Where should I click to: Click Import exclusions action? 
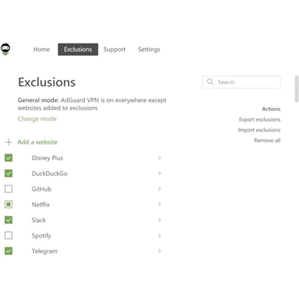point(259,130)
